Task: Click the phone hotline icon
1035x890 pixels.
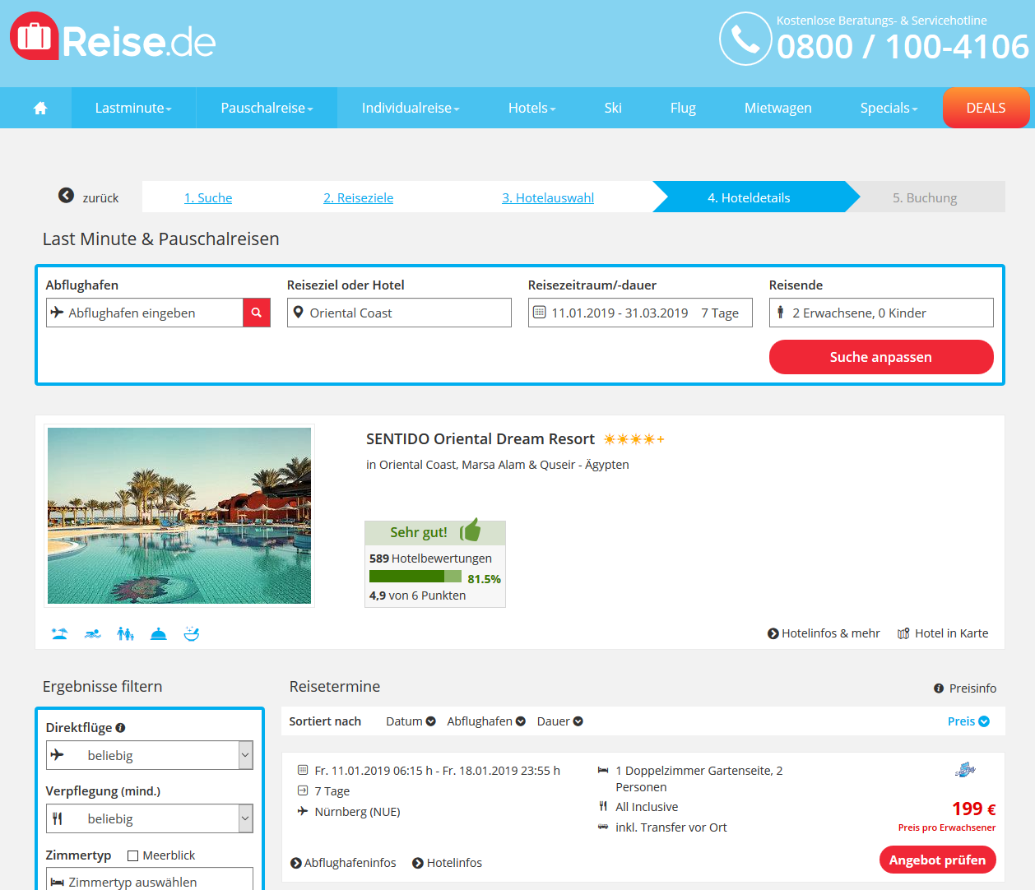Action: point(745,39)
